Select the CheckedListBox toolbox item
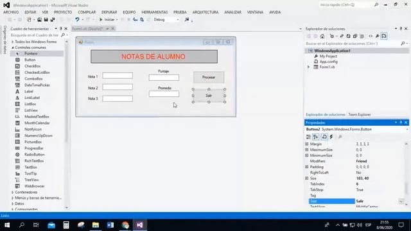This screenshot has width=411, height=231. click(37, 73)
